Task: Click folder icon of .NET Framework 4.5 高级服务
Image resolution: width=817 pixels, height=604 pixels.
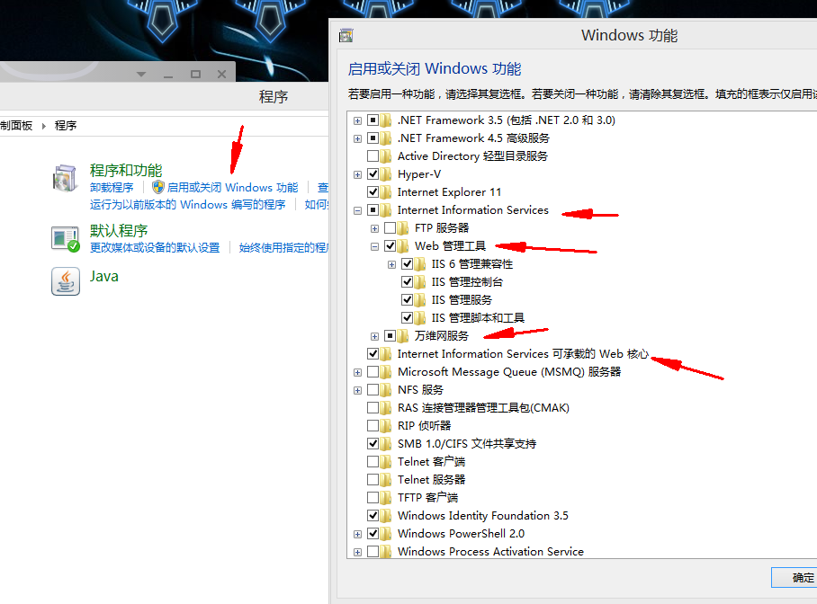Action: pyautogui.click(x=386, y=138)
